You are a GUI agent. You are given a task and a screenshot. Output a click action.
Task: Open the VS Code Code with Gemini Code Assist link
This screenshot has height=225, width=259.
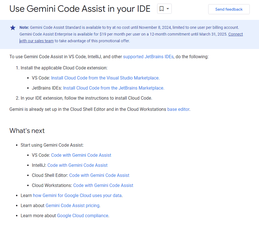point(81,155)
